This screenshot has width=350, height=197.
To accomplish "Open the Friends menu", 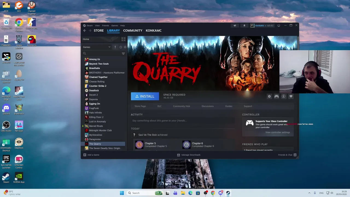I will click(x=106, y=25).
